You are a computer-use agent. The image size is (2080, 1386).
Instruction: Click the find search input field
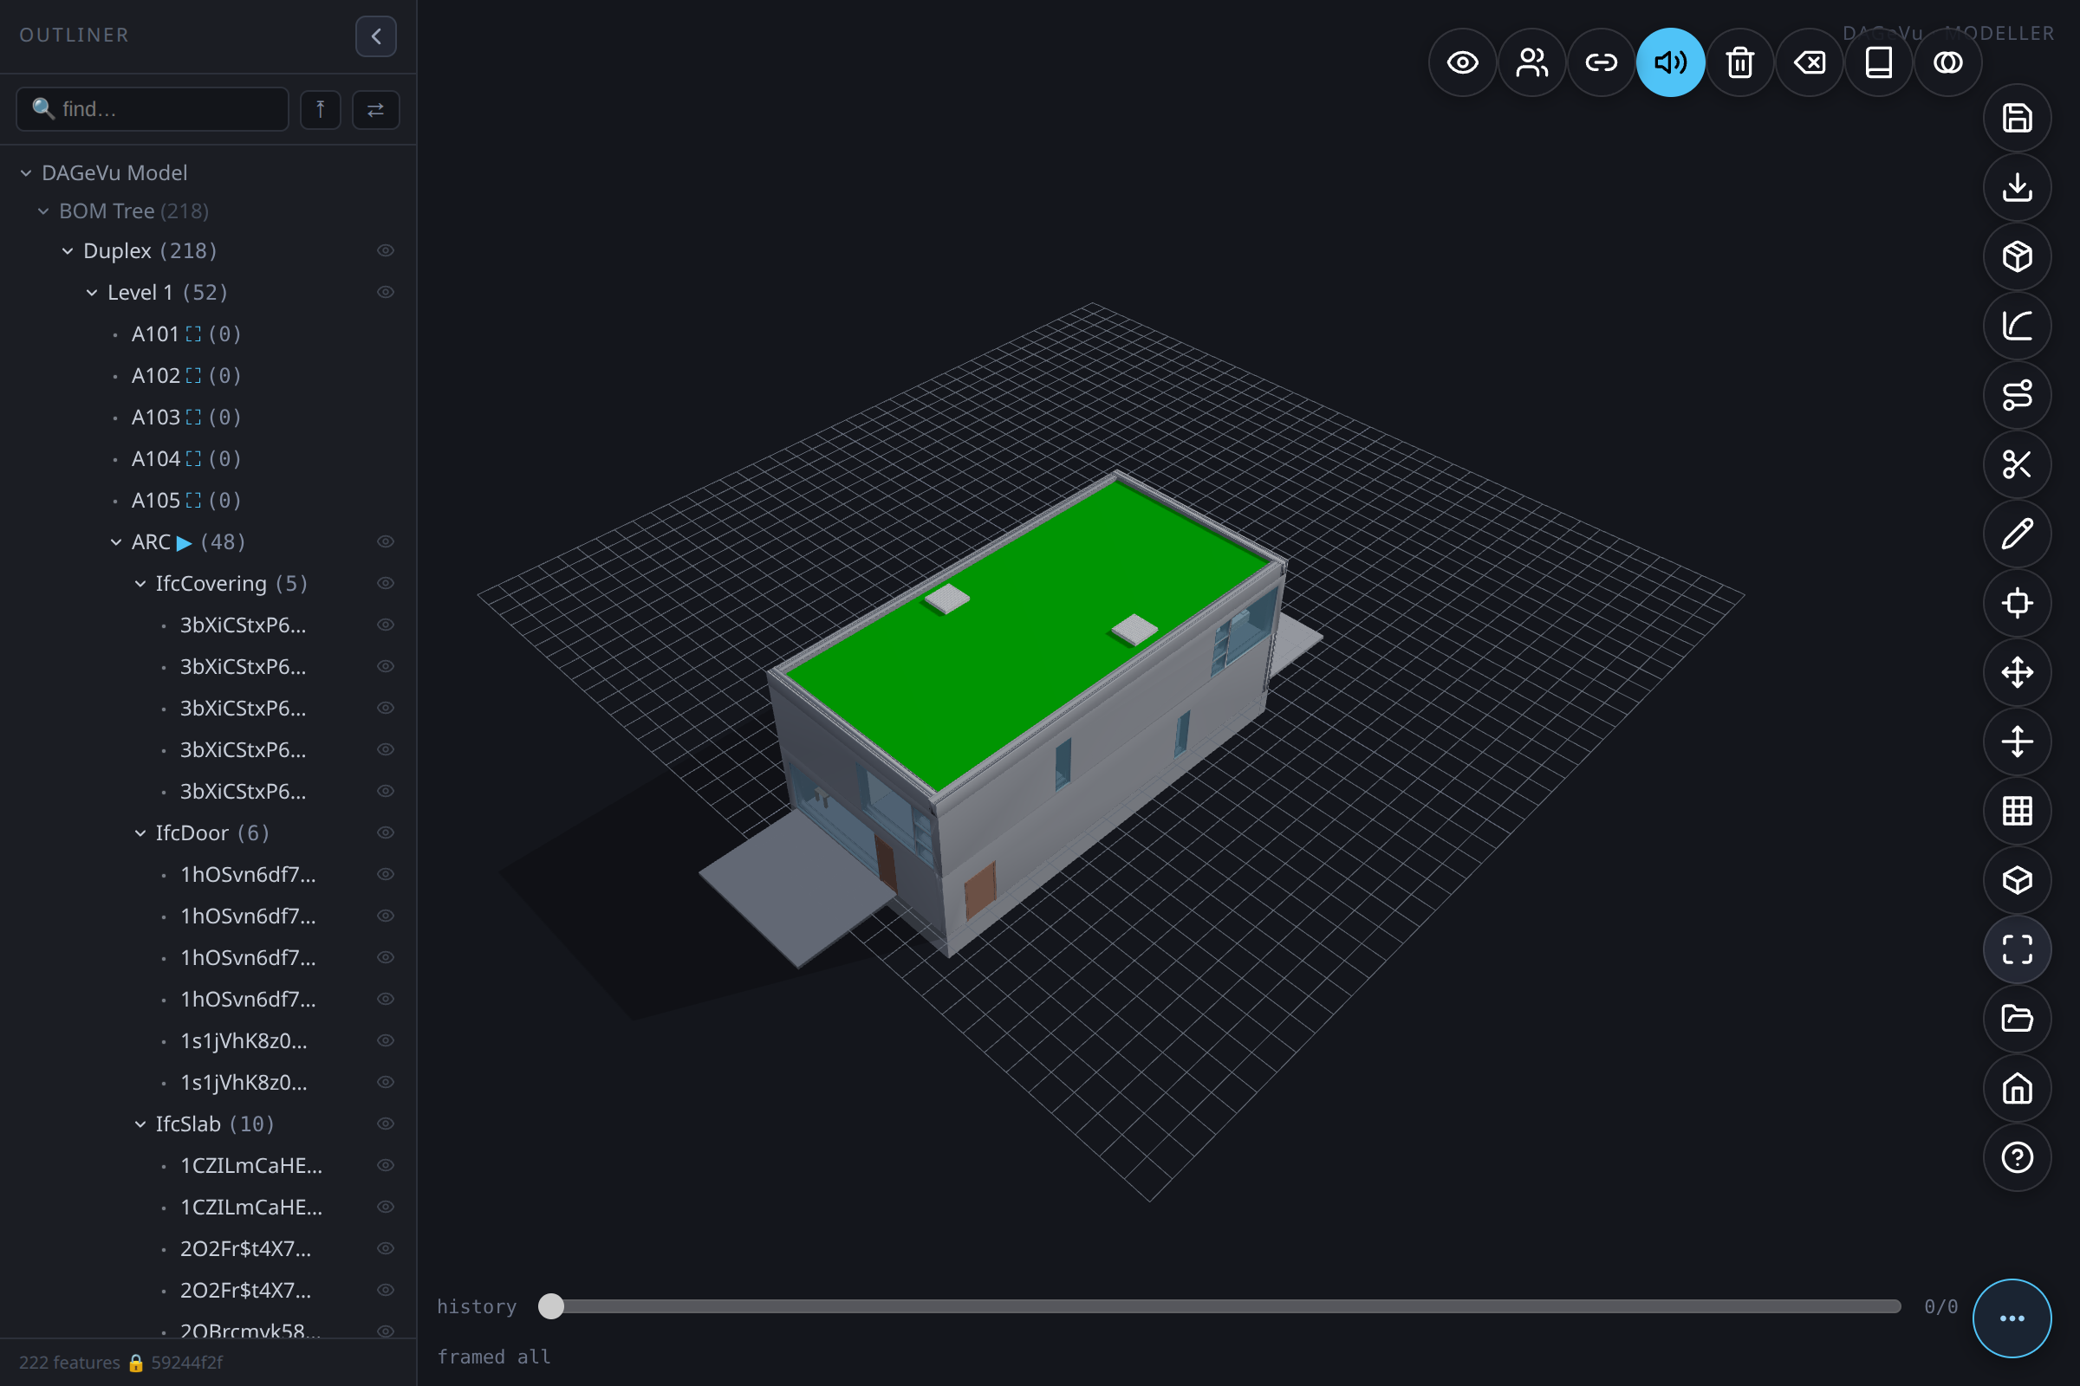[153, 109]
